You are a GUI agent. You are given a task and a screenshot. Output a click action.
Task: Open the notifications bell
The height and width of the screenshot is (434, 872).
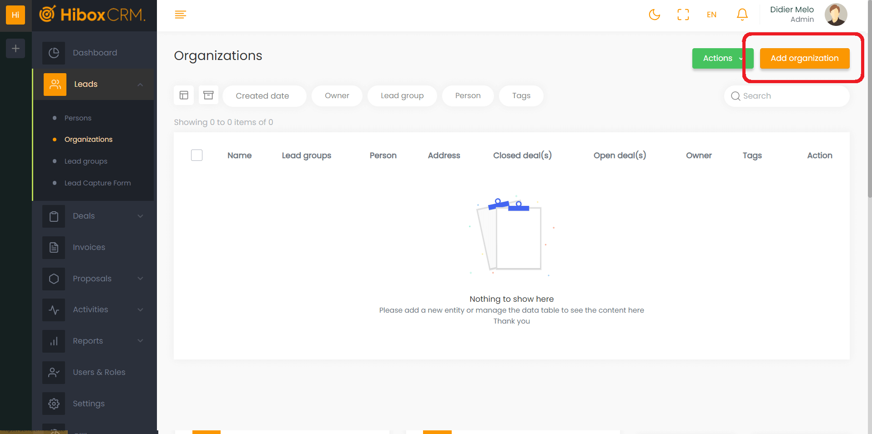click(742, 15)
